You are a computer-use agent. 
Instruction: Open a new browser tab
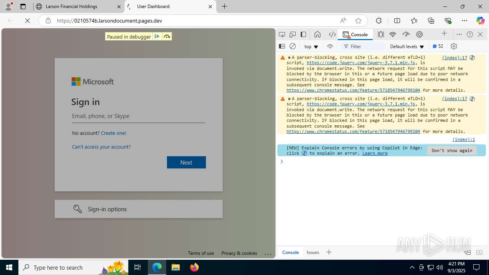[225, 6]
